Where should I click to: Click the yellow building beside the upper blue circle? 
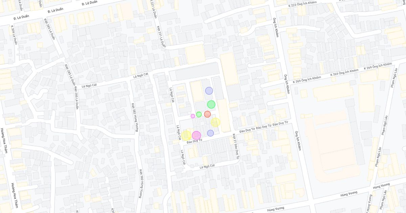197,91
